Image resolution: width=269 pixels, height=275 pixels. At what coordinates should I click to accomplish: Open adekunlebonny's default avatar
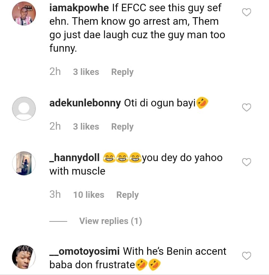[x=24, y=109]
